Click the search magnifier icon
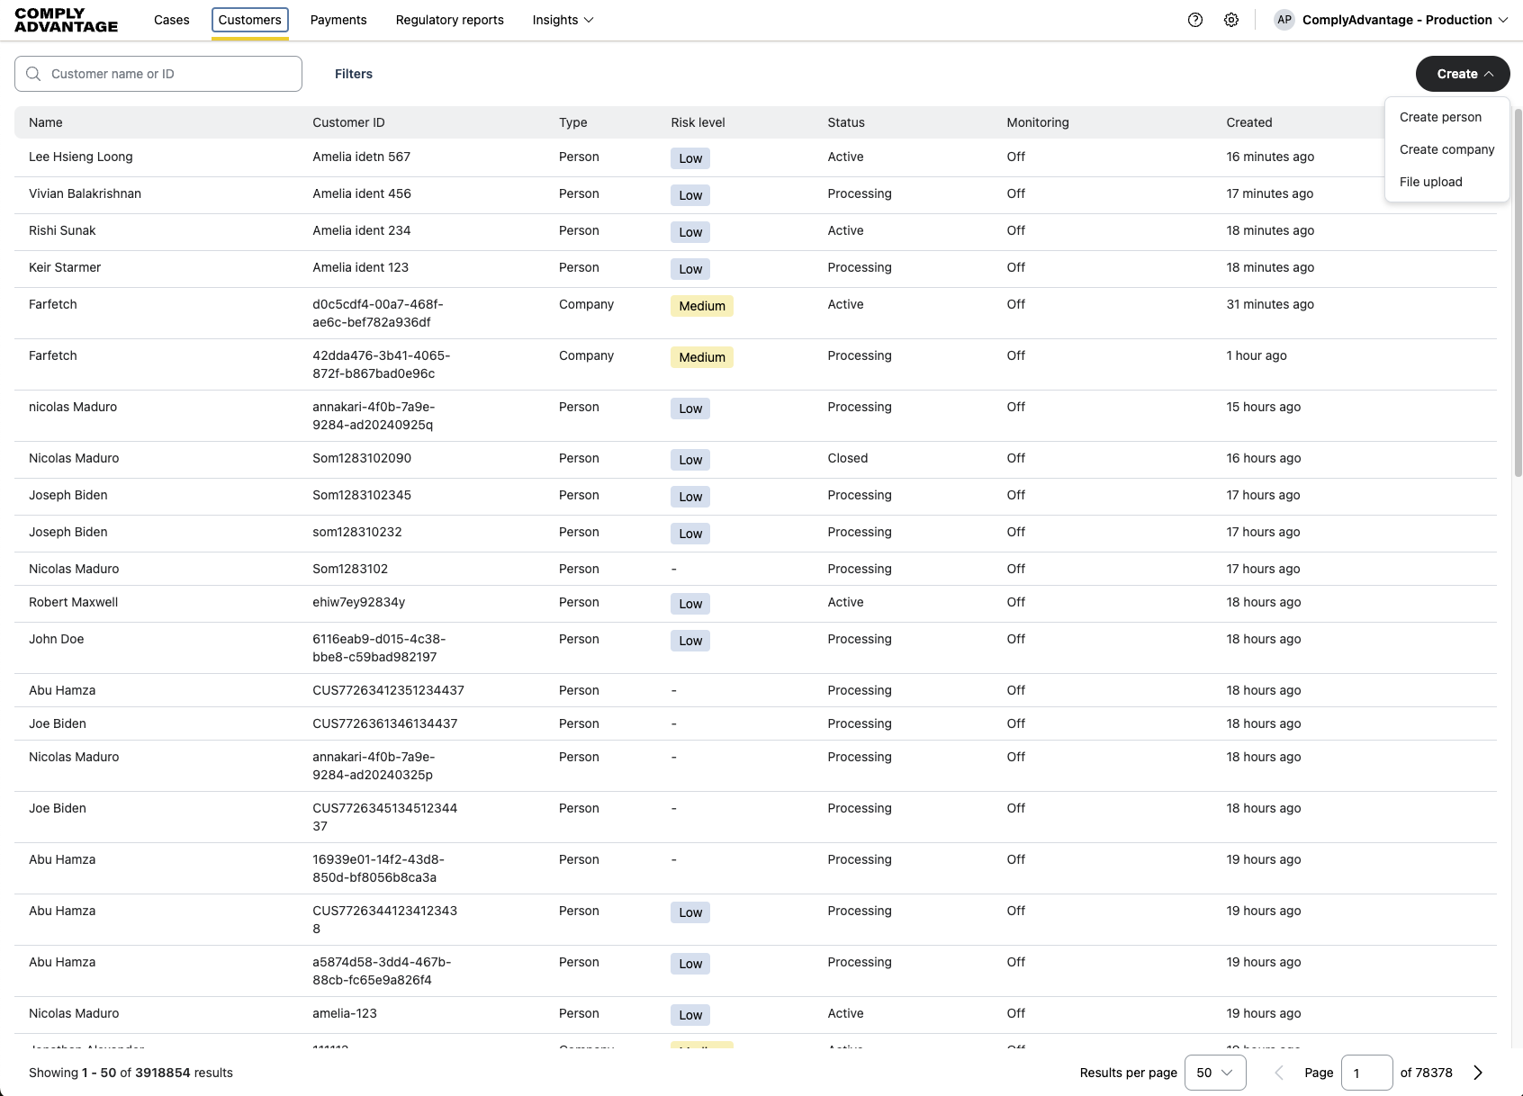 click(x=33, y=73)
